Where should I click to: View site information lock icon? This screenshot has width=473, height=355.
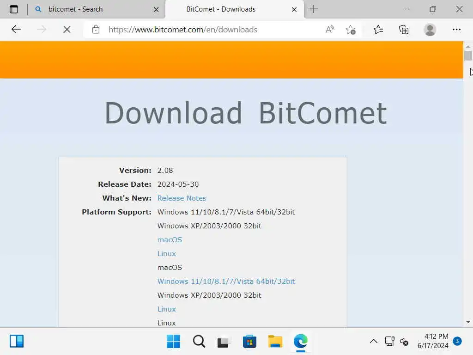(x=96, y=30)
